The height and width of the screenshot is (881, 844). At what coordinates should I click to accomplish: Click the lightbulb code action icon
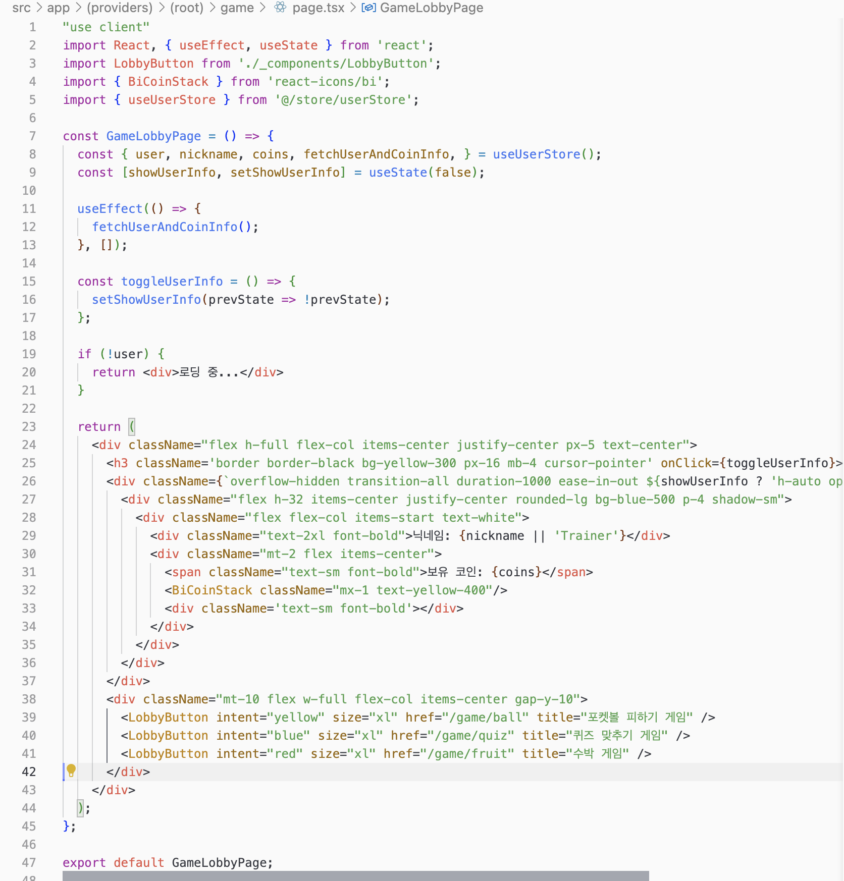point(71,770)
